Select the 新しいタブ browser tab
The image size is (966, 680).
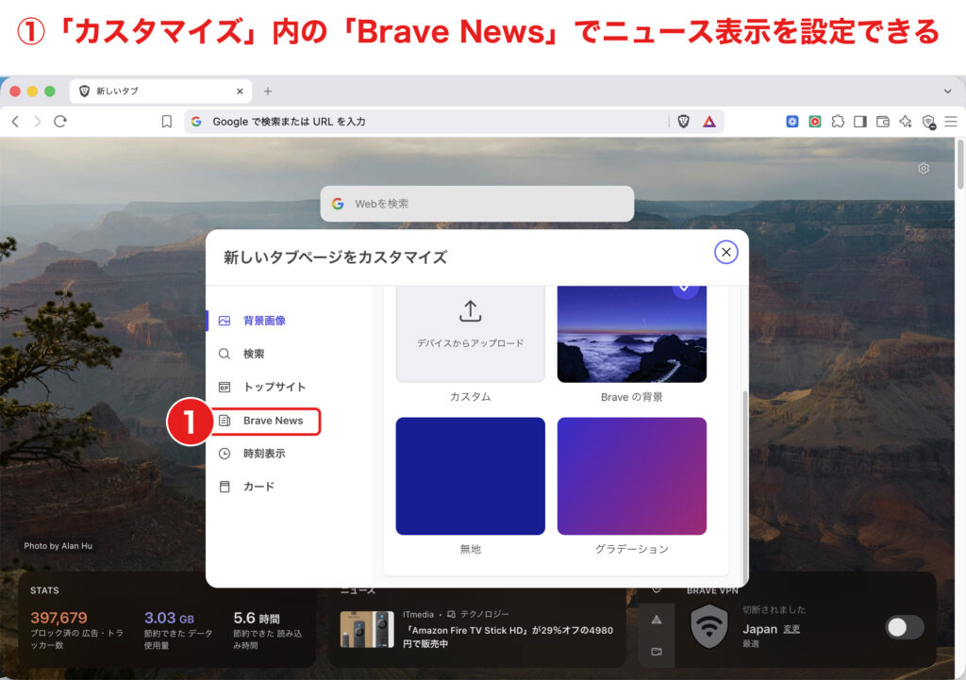(x=160, y=91)
